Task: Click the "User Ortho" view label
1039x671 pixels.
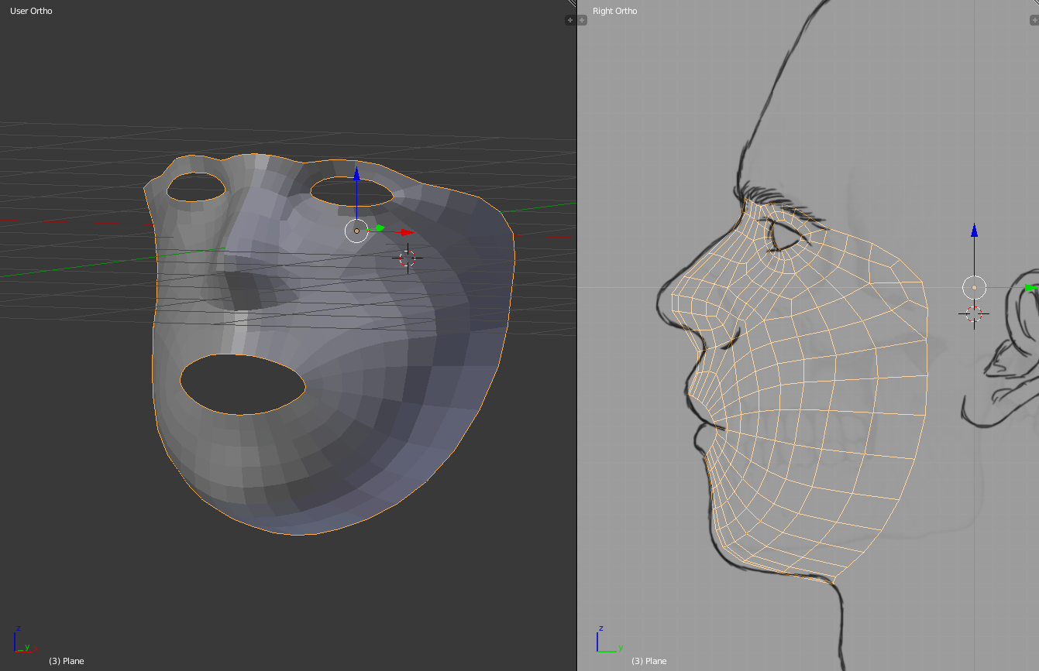Action: [31, 11]
